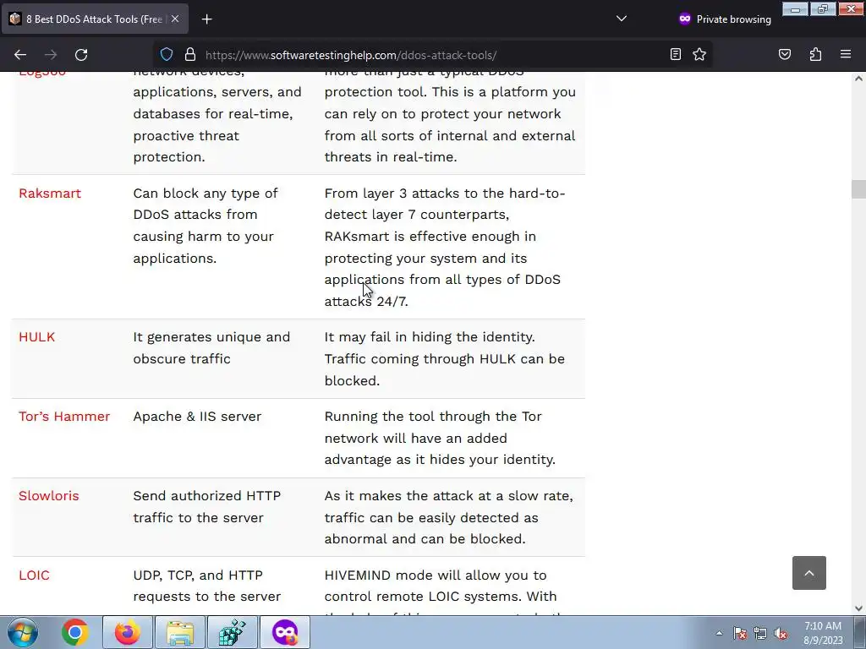Open the Raksmart link

click(x=50, y=194)
